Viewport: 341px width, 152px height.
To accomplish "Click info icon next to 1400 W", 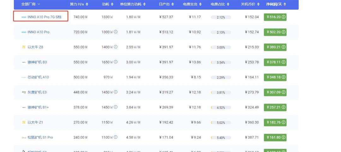I will pyautogui.click(x=116, y=47).
